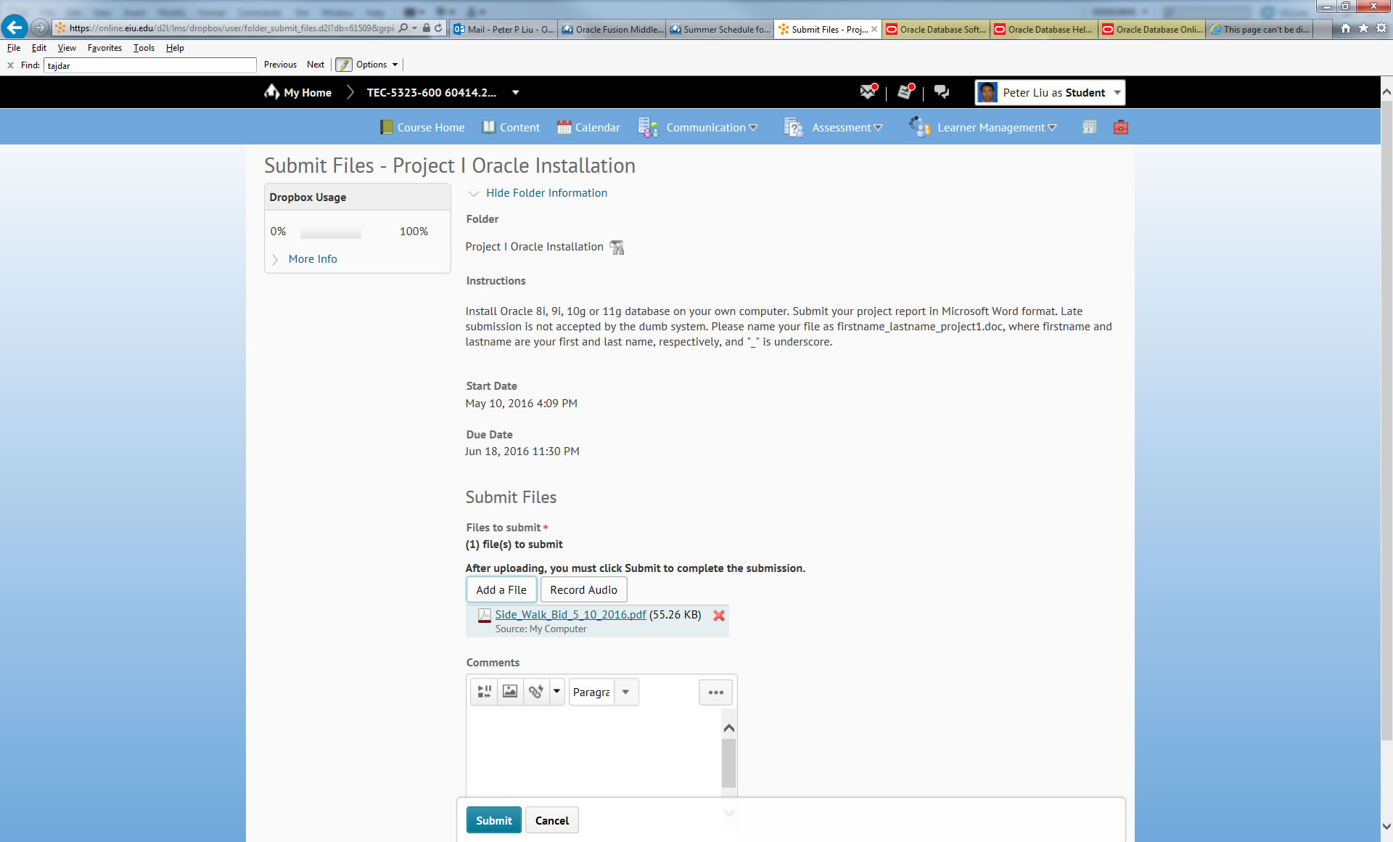Click Find Next button
Screen dimensions: 1393x842
(316, 65)
